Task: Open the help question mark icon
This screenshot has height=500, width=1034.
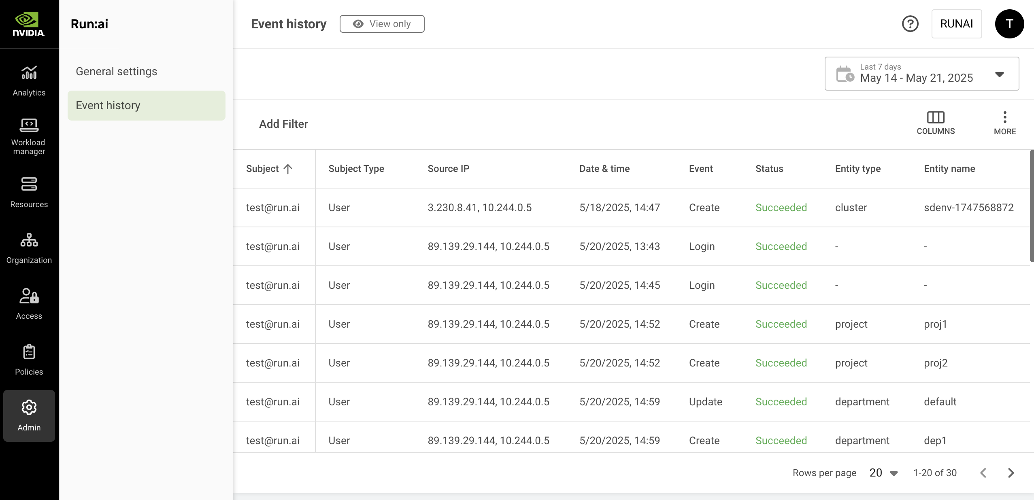Action: pyautogui.click(x=910, y=24)
